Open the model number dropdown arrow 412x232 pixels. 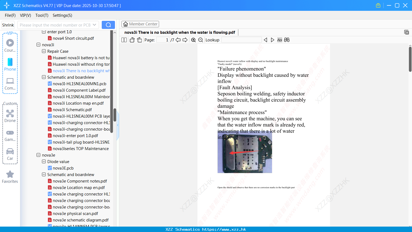[x=94, y=25]
